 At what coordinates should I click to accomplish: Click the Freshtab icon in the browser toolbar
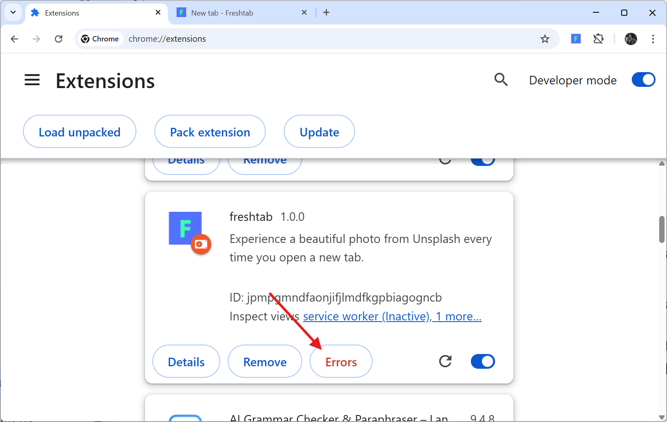pyautogui.click(x=576, y=39)
